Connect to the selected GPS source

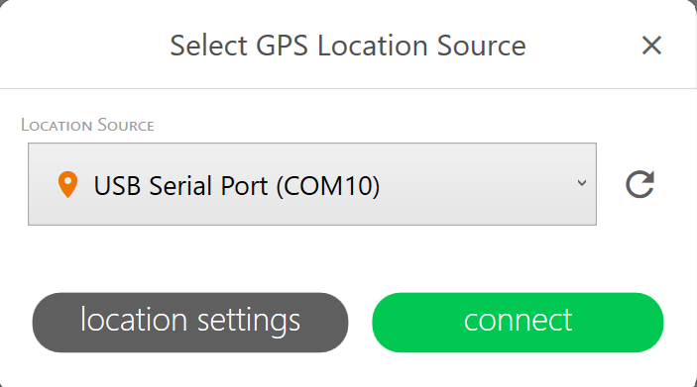(518, 323)
